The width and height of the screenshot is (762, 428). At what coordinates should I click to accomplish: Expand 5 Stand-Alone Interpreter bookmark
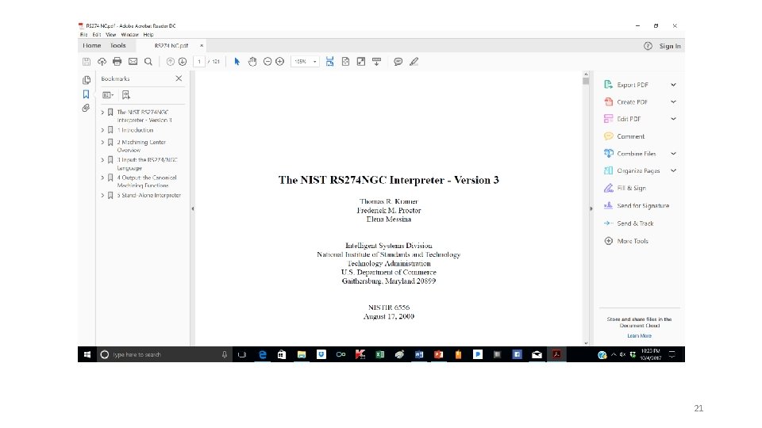point(102,195)
